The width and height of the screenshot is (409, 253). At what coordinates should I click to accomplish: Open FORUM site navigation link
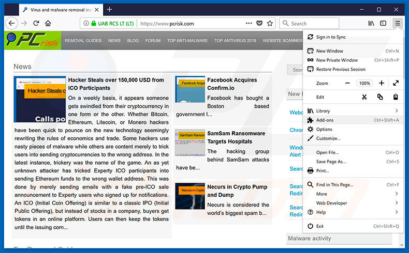(x=153, y=41)
